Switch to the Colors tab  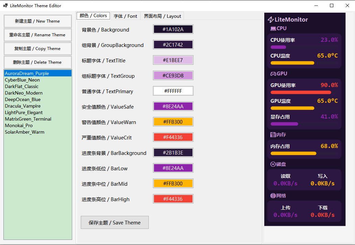coord(93,15)
